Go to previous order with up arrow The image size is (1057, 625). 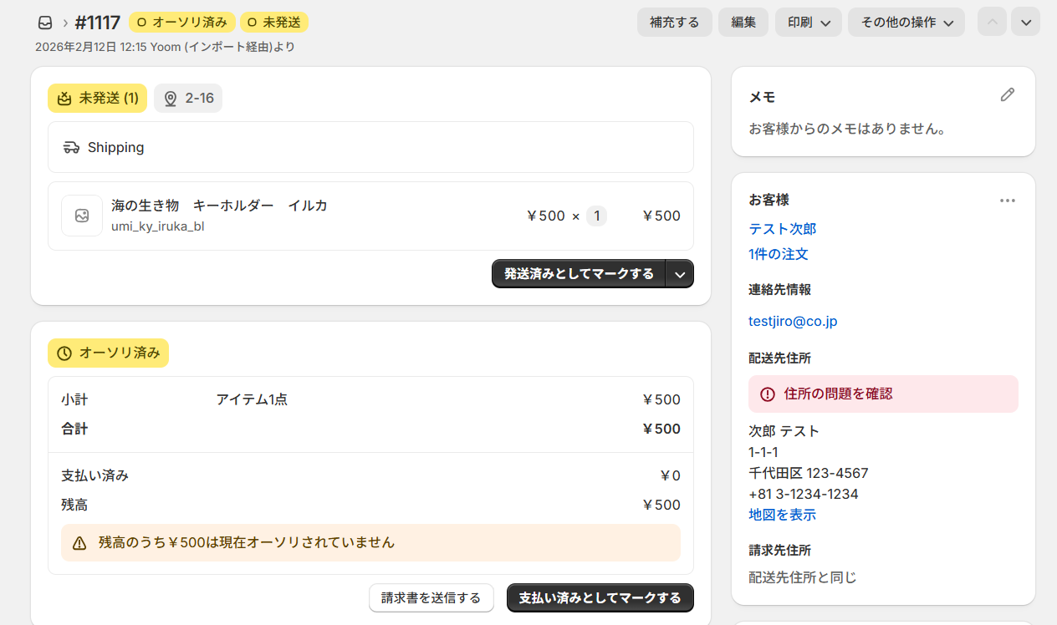coord(992,23)
